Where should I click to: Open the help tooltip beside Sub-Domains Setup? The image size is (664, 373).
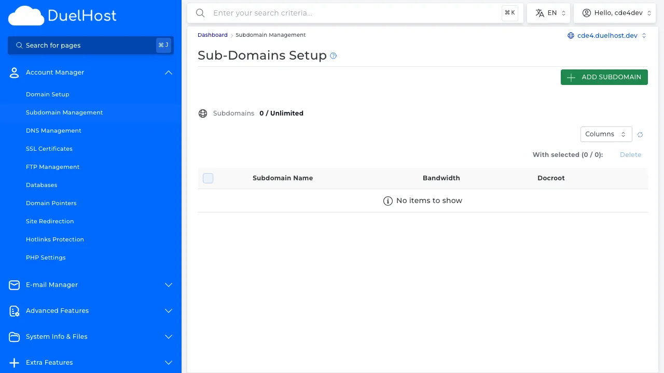(x=334, y=55)
